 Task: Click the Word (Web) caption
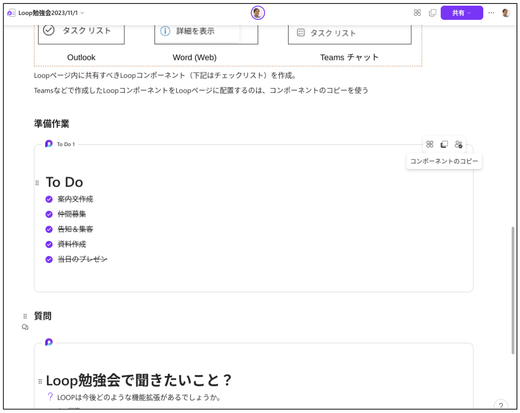[x=195, y=57]
